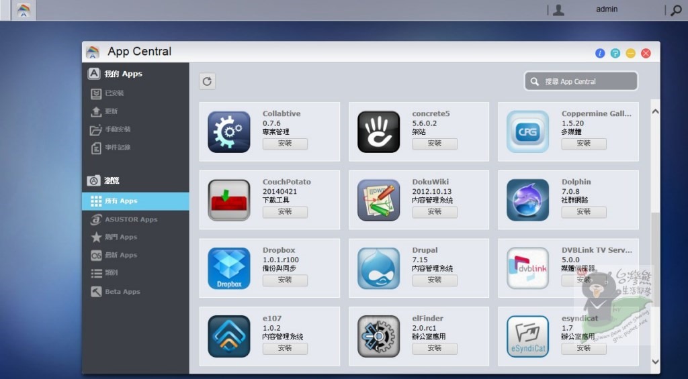The height and width of the screenshot is (379, 688).
Task: Click the DokuWiki app icon
Action: pyautogui.click(x=379, y=201)
